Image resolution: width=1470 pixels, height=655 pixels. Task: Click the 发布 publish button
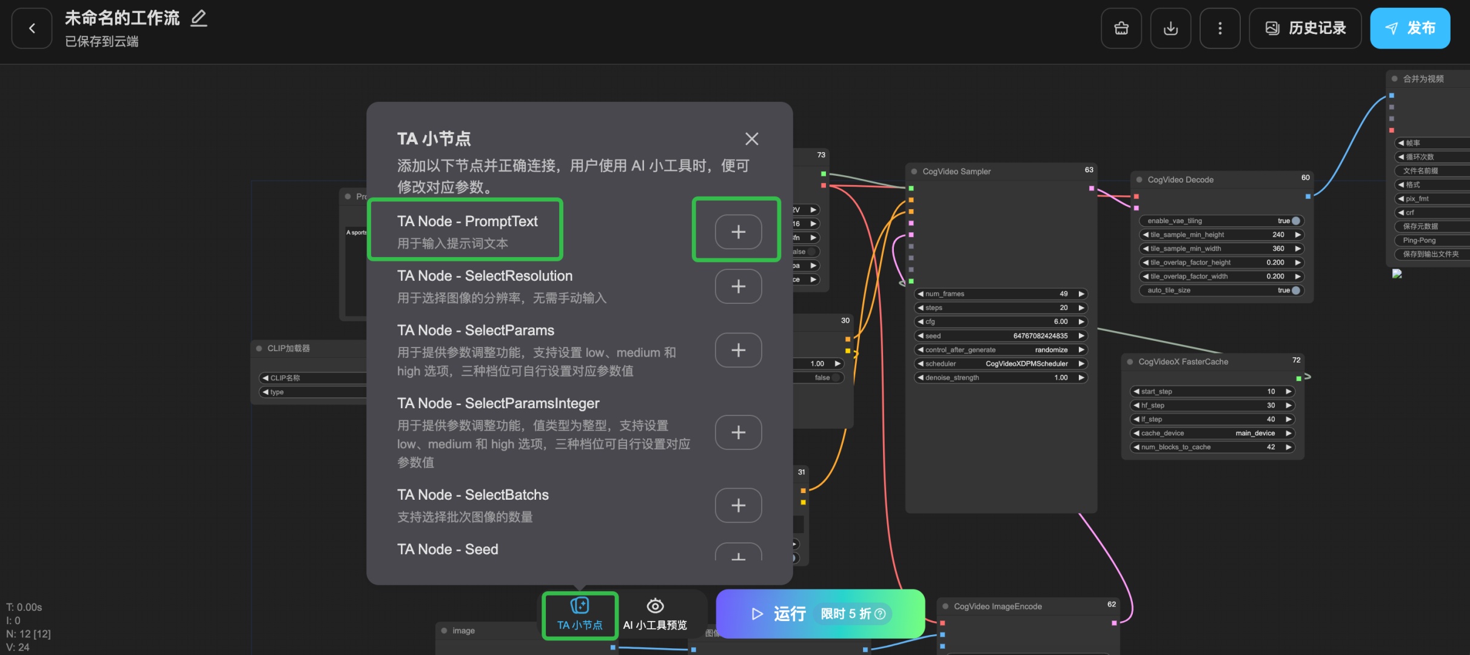click(1409, 28)
